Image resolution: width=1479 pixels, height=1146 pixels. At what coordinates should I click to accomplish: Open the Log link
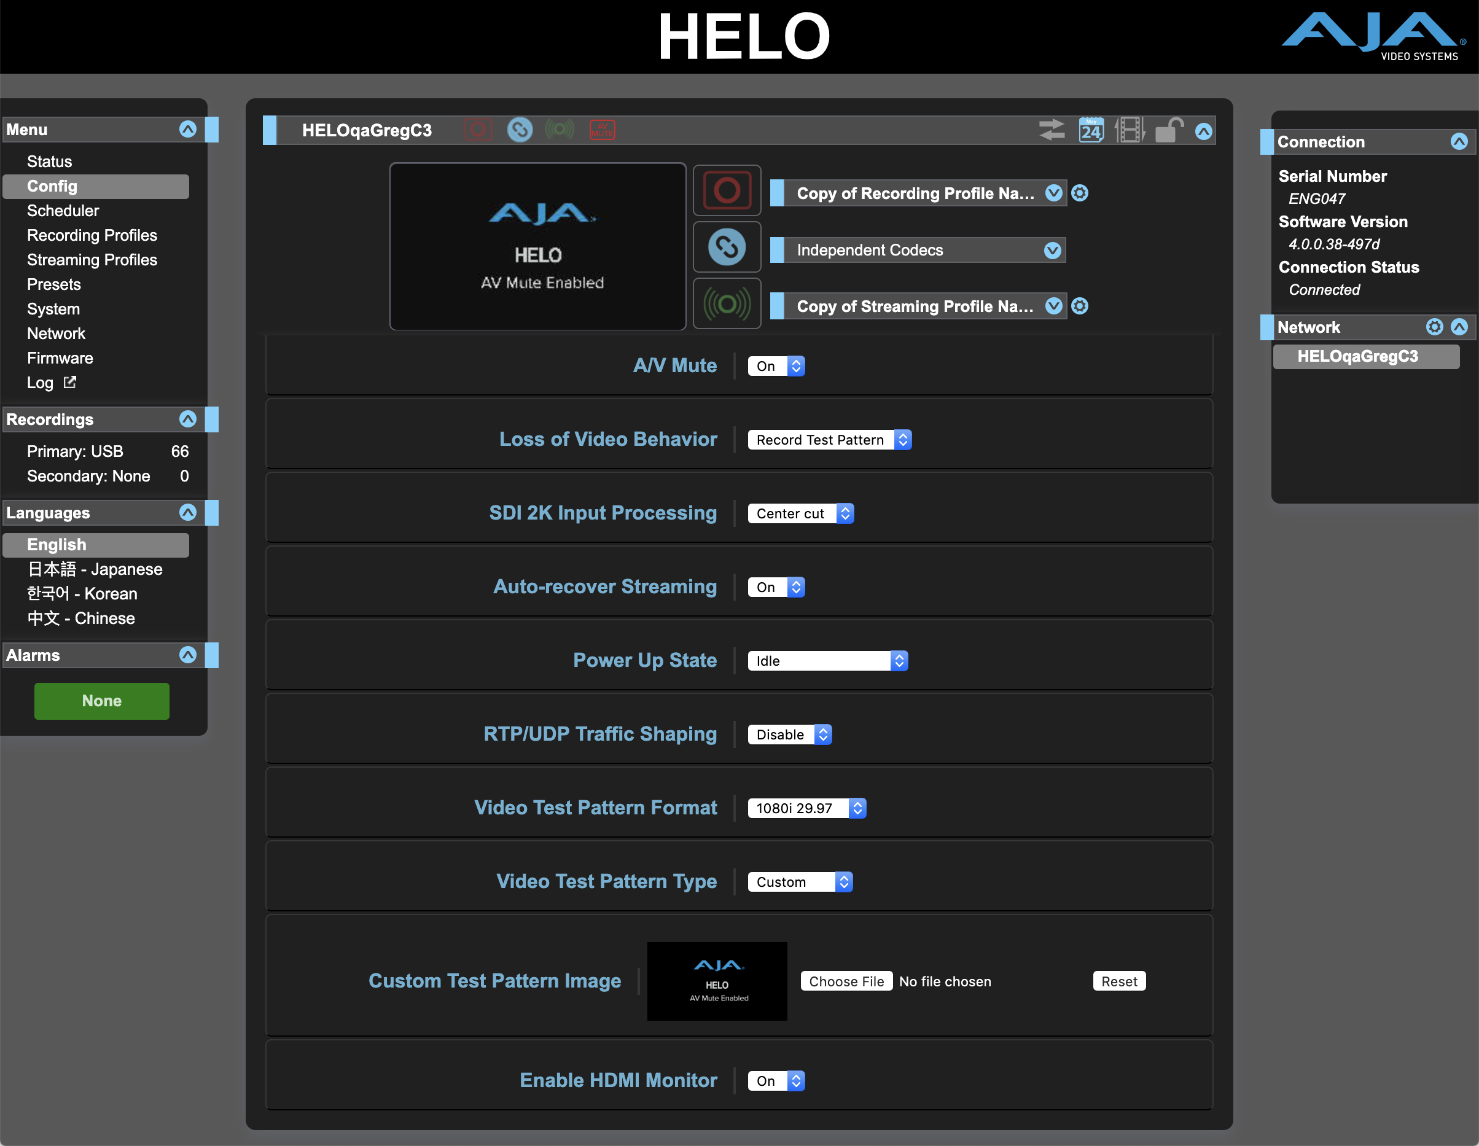coord(40,383)
